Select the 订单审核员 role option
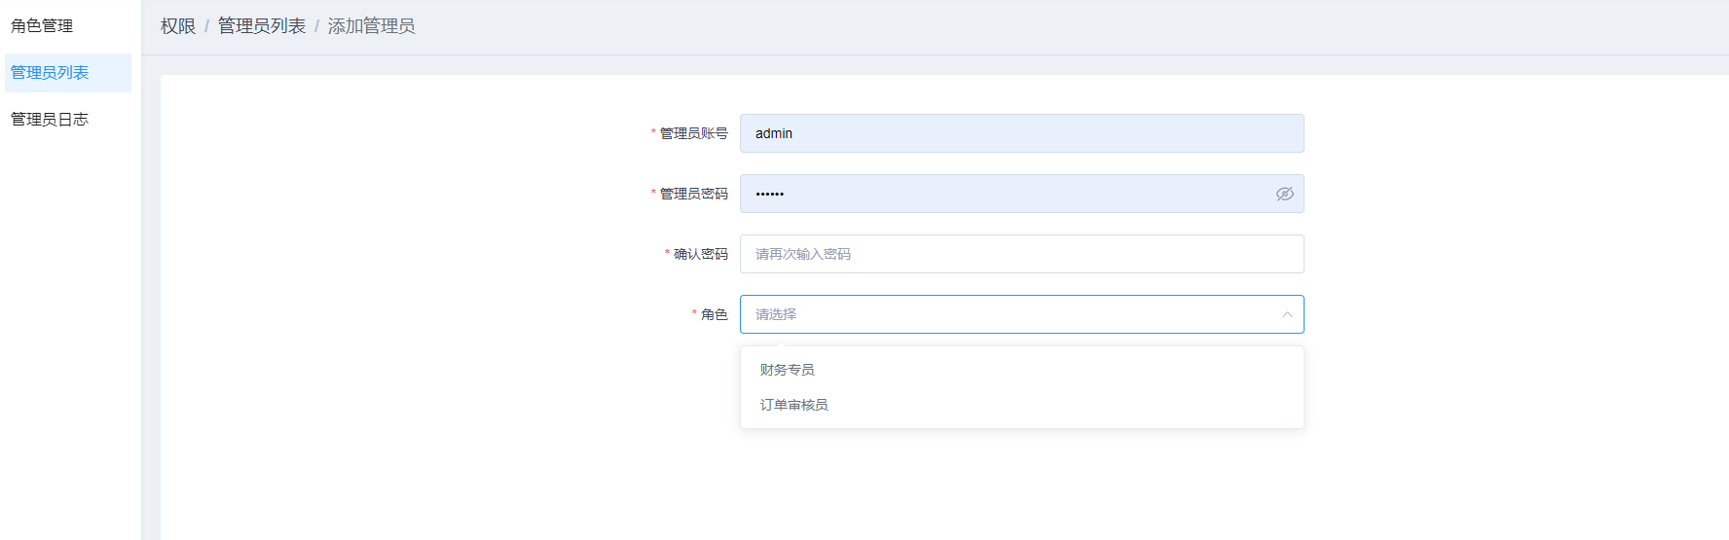The width and height of the screenshot is (1729, 540). [793, 405]
